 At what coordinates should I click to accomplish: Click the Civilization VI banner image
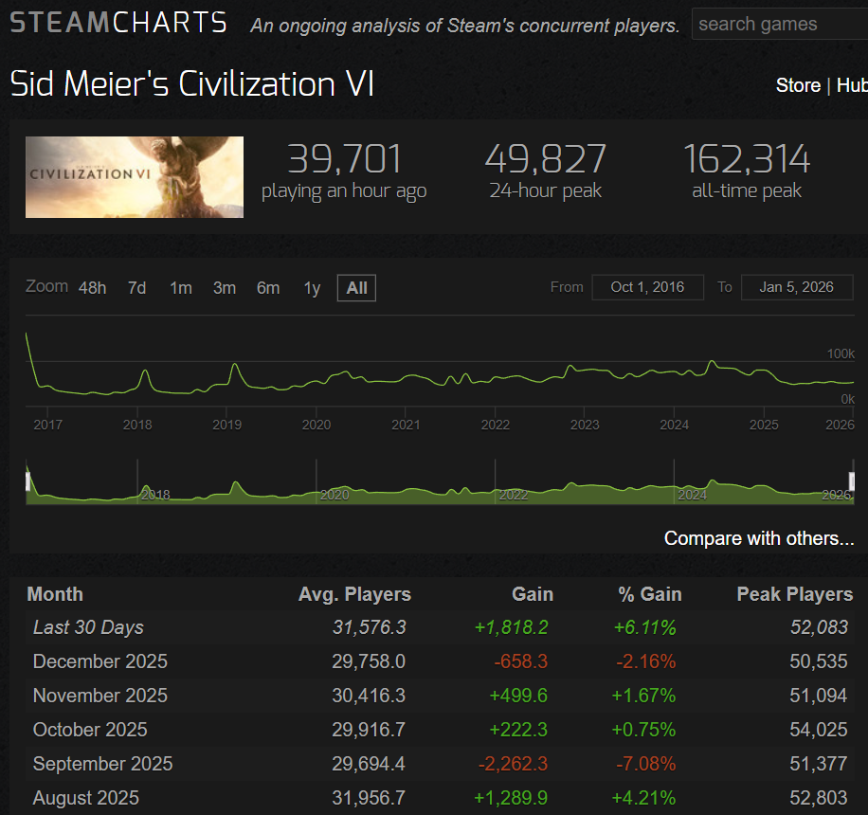135,177
